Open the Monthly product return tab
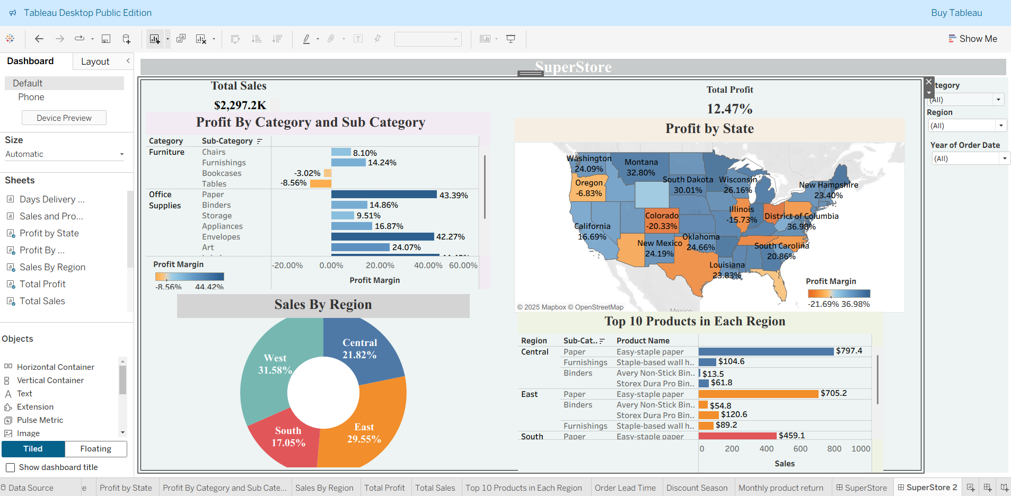Viewport: 1011px width, 496px height. coord(780,488)
